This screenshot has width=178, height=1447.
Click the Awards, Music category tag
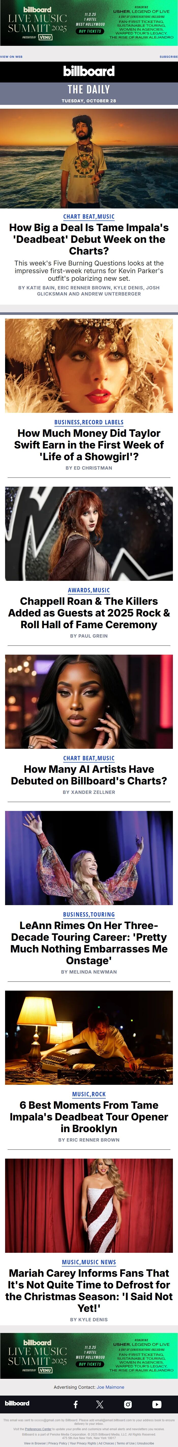[89, 590]
